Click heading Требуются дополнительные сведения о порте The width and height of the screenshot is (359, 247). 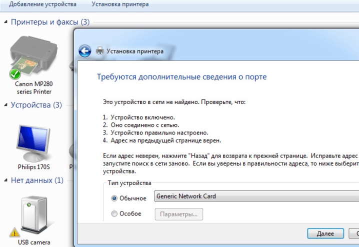[182, 77]
